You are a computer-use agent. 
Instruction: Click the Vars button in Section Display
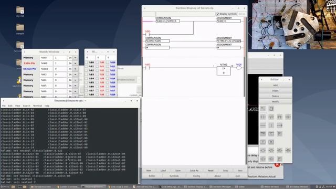click(x=240, y=171)
